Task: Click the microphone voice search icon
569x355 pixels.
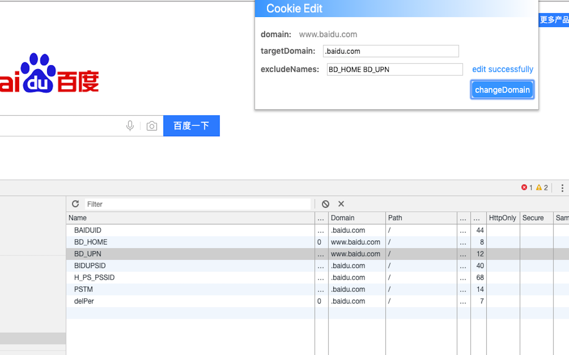Action: pos(130,126)
